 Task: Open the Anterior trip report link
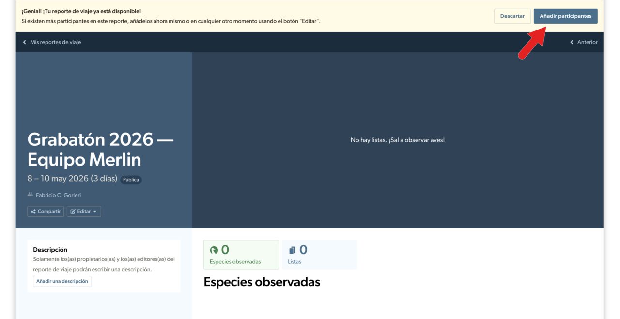[587, 42]
